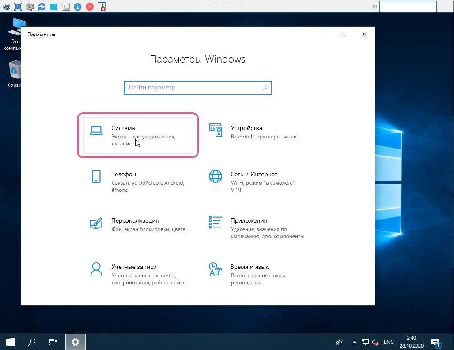The image size is (454, 350).
Task: Open the gray gear settings in top toolbar
Action: click(x=30, y=6)
